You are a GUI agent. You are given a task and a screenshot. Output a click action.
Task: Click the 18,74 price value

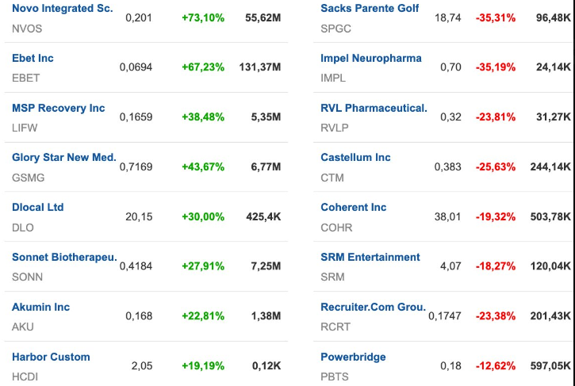pos(448,18)
